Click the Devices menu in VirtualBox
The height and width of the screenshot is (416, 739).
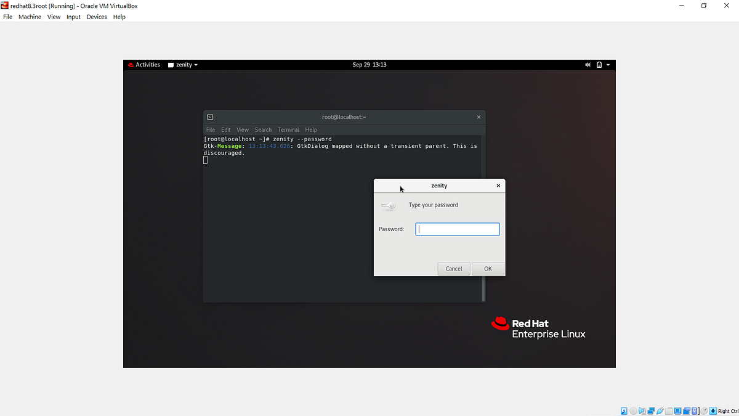tap(97, 17)
